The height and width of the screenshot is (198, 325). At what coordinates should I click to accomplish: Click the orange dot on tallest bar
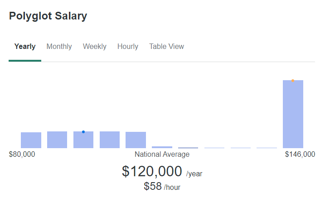point(293,81)
